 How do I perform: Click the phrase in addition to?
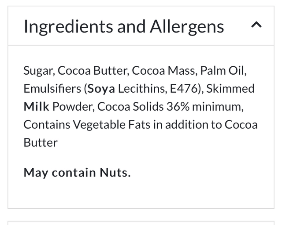[x=188, y=124]
